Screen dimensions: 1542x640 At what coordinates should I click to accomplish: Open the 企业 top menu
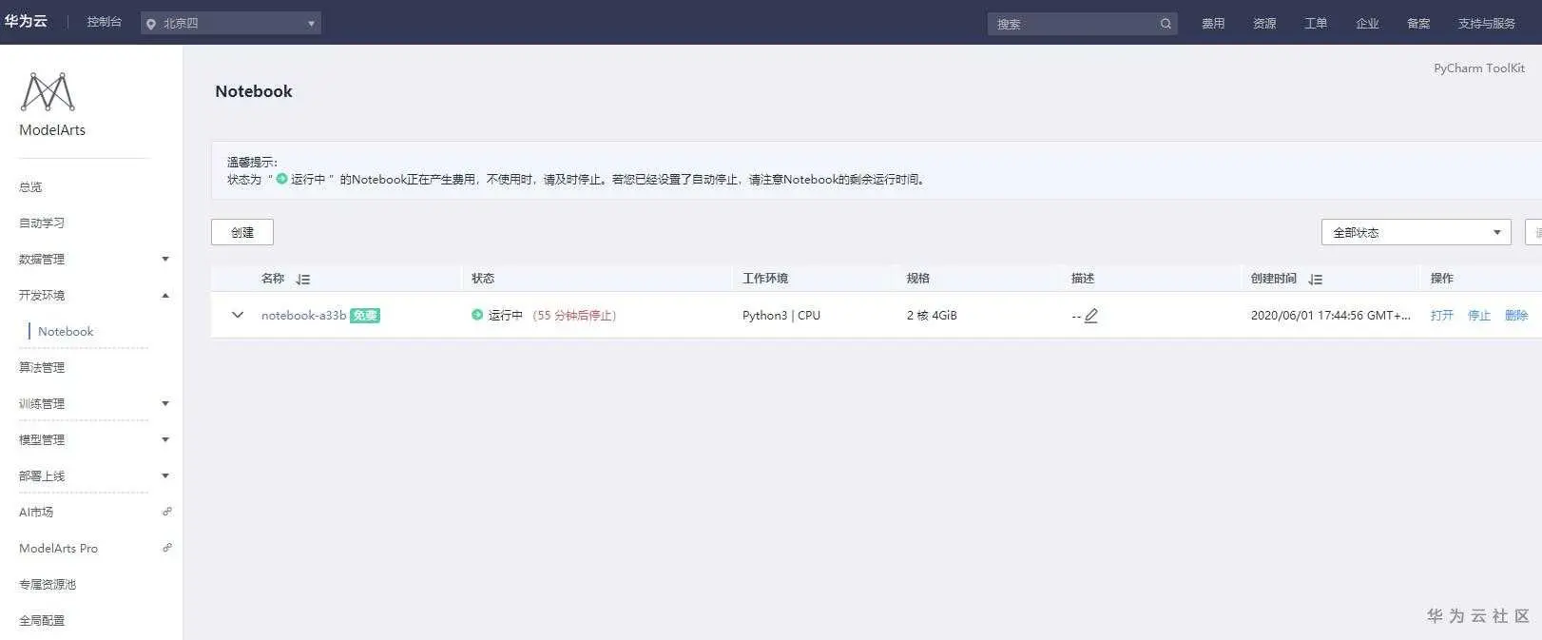click(x=1367, y=23)
